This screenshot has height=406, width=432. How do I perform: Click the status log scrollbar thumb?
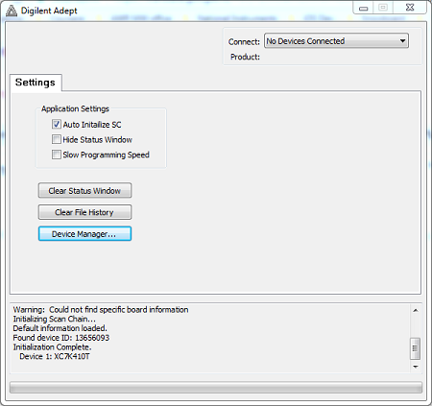pyautogui.click(x=416, y=348)
